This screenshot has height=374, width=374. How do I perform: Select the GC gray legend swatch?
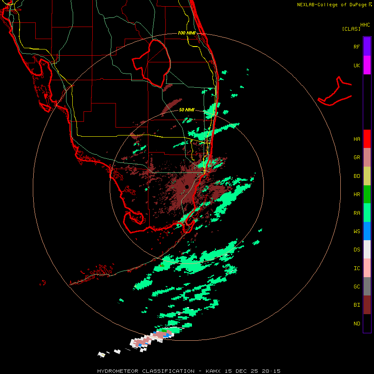click(x=367, y=286)
